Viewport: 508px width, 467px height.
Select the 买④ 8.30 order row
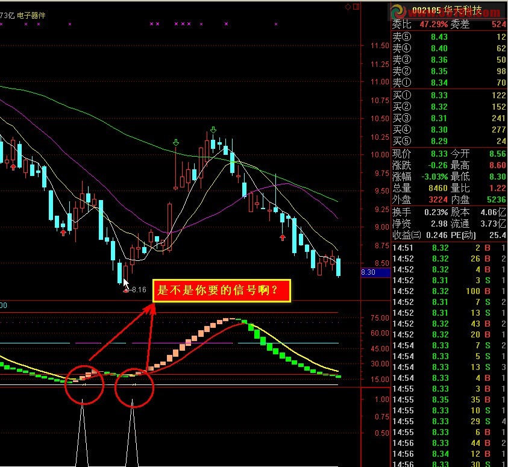point(449,130)
